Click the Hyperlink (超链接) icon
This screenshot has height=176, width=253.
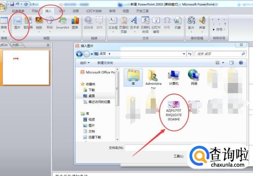pos(88,23)
